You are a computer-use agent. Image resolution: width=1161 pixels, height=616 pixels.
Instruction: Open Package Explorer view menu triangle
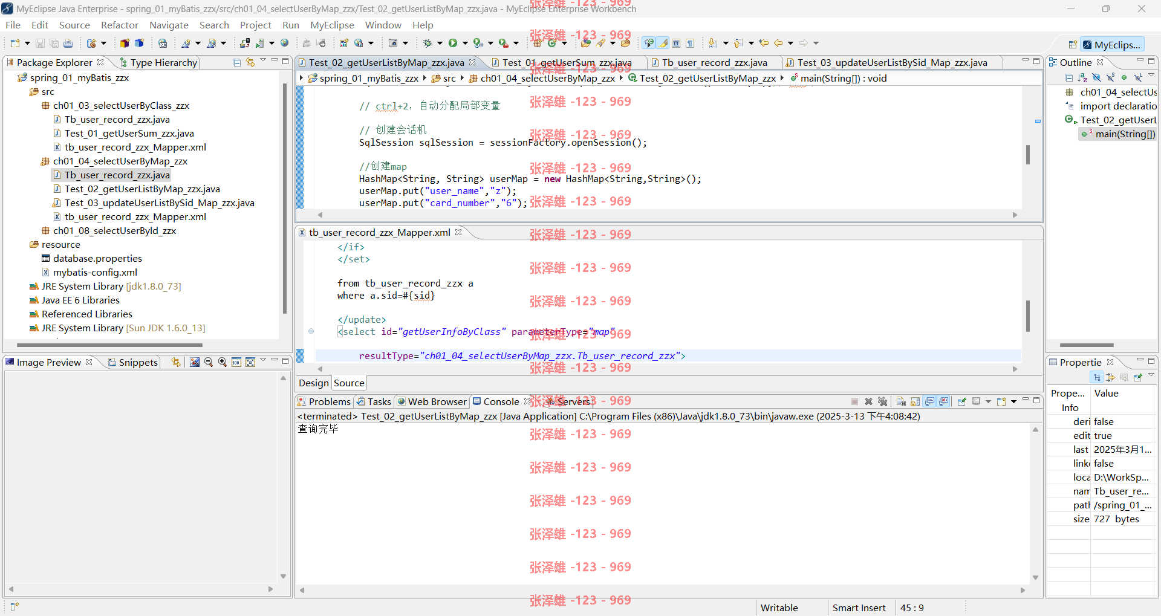coord(263,60)
